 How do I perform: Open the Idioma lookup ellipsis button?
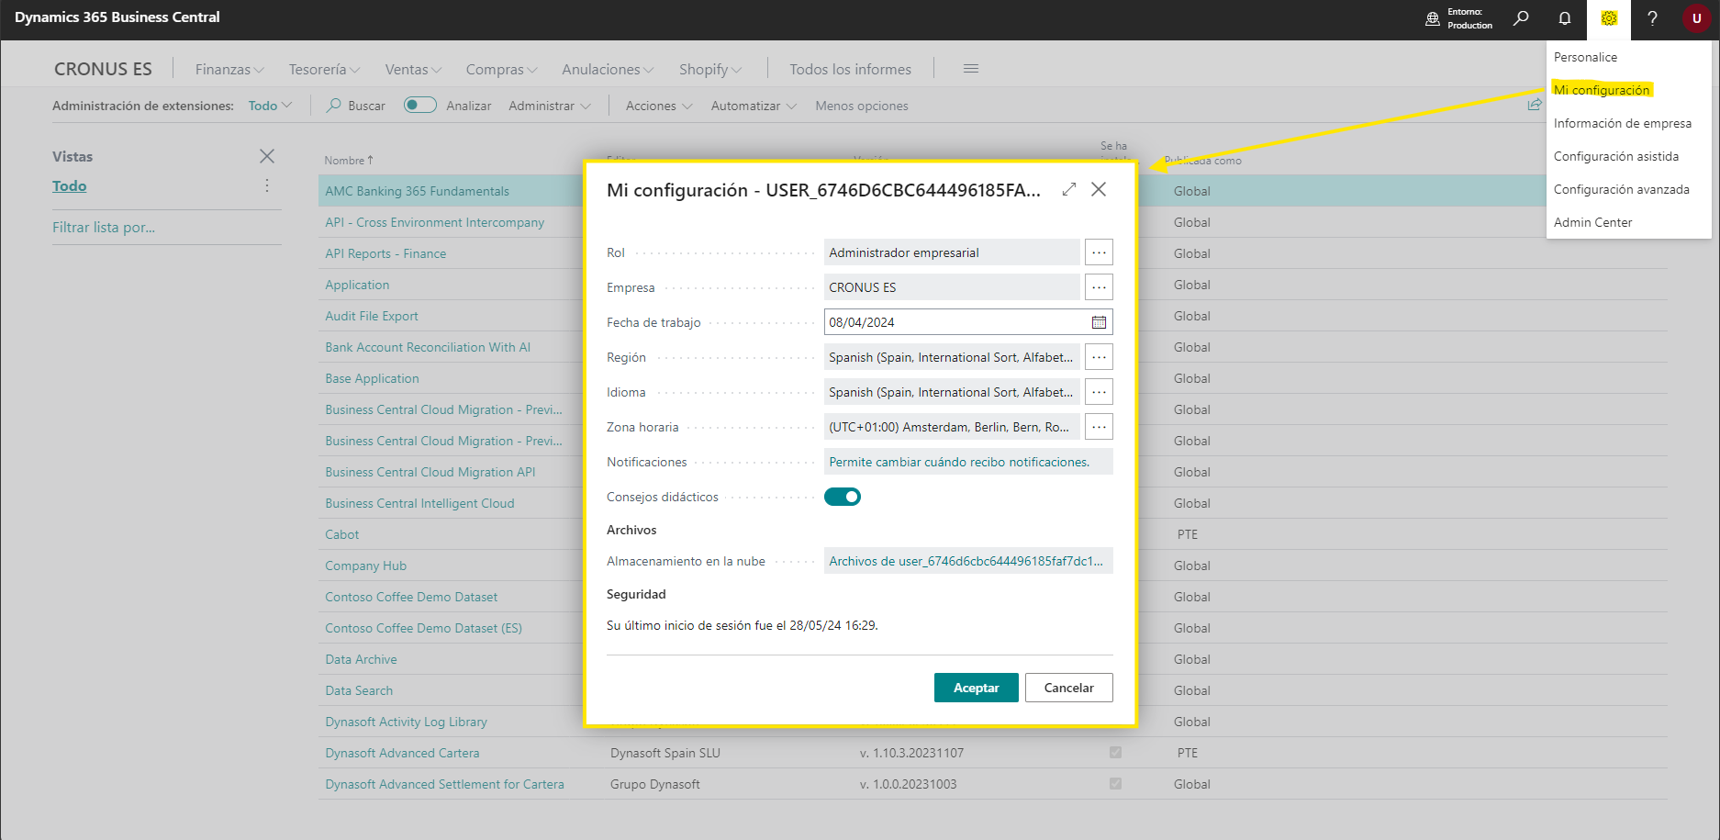[1099, 392]
